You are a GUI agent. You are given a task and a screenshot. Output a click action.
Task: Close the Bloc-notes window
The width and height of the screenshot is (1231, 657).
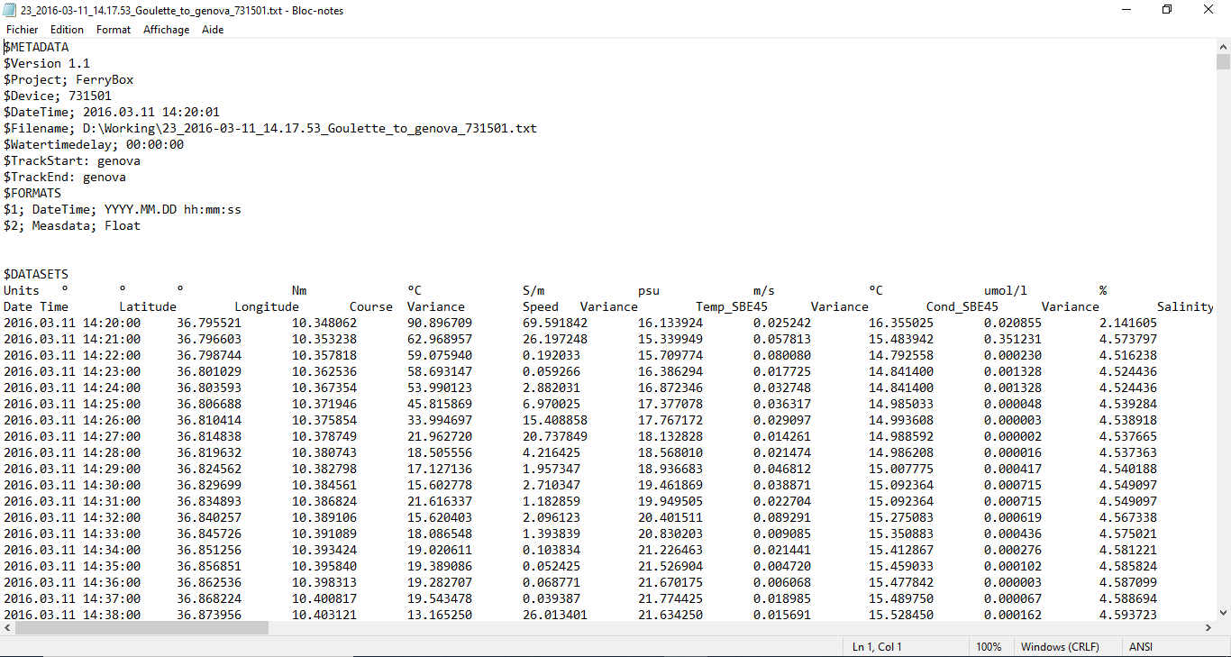pyautogui.click(x=1208, y=10)
